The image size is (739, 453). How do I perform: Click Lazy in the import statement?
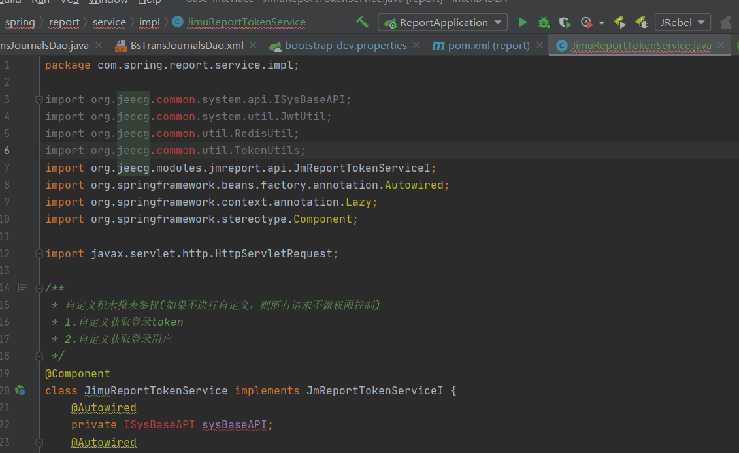coord(359,202)
